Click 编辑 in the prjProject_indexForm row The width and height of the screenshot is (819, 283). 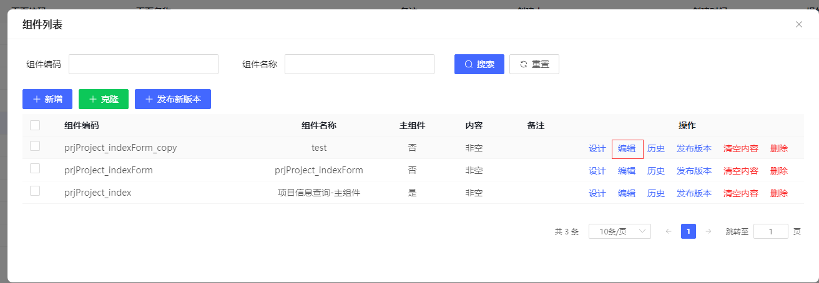[627, 171]
